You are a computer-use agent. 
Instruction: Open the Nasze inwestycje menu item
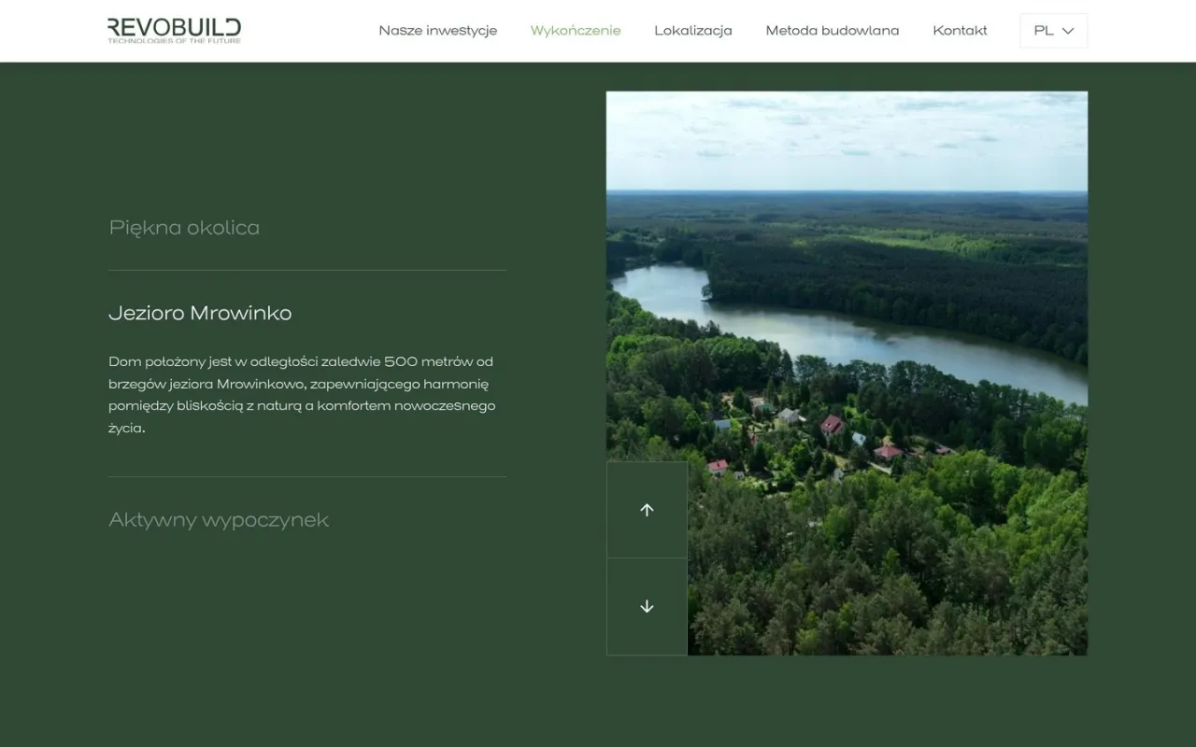(438, 31)
